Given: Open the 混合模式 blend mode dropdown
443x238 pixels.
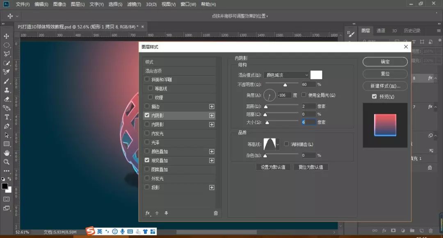Looking at the screenshot, I should point(286,75).
